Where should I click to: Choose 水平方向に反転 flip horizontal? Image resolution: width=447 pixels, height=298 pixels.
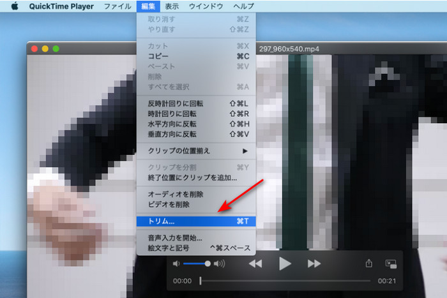[x=196, y=124]
